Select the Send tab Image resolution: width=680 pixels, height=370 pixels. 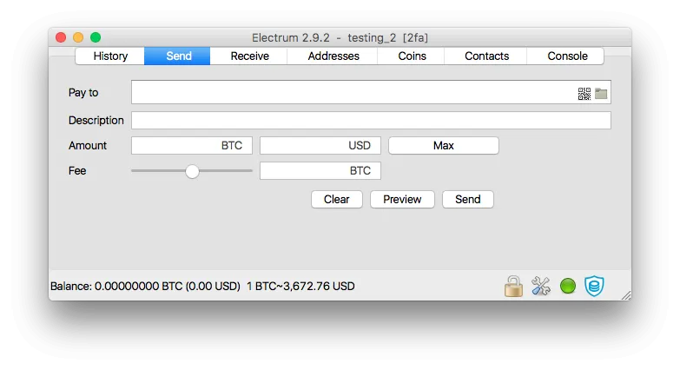click(x=177, y=56)
